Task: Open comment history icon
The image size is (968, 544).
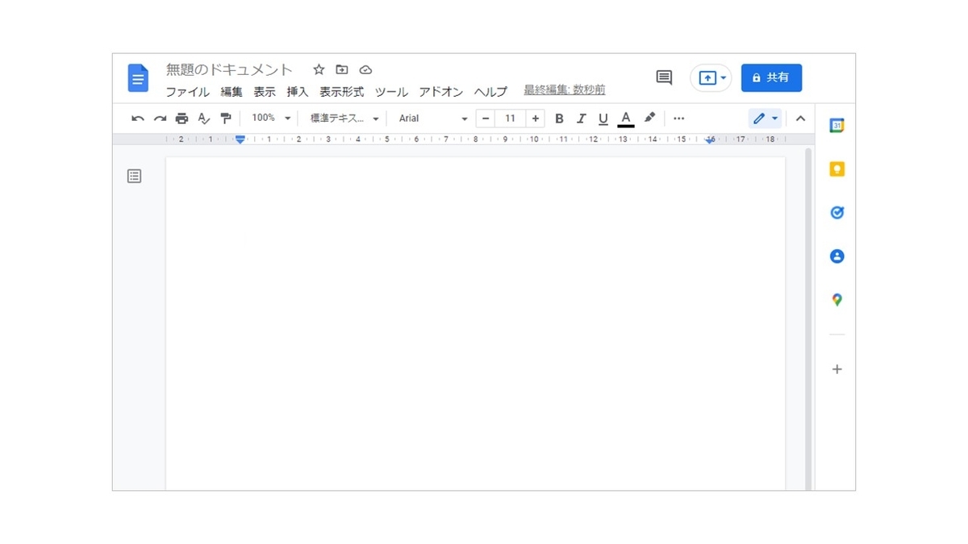Action: [x=664, y=77]
